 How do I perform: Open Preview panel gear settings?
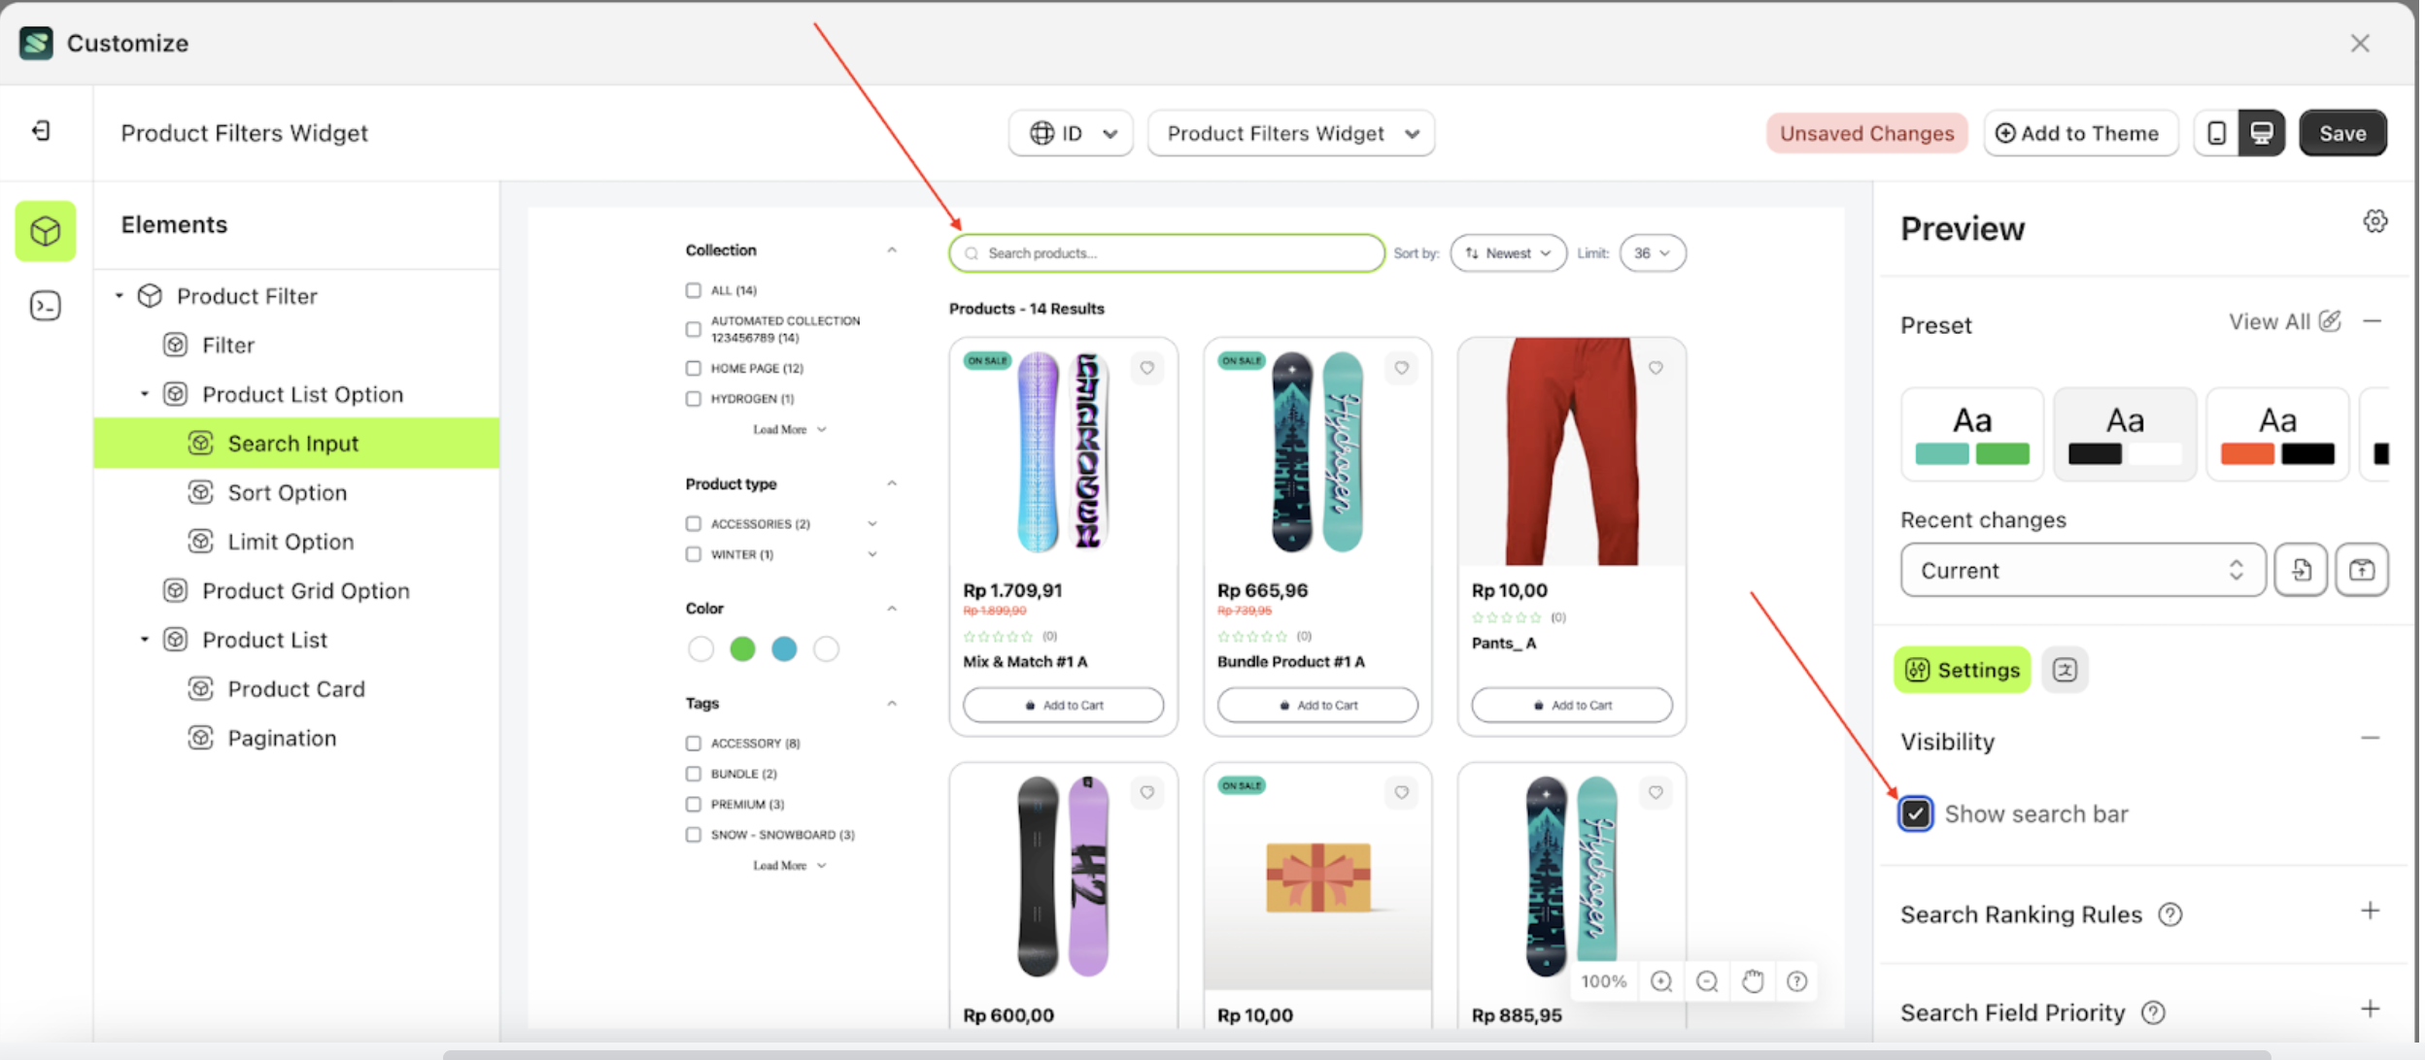[x=2374, y=222]
